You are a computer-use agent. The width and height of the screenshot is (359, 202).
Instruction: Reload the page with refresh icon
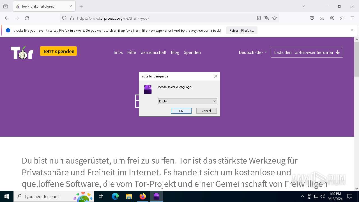tap(27, 18)
